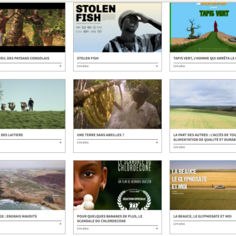Click plus icon on Chlordecone scandal card
236x236 pixels.
point(157,228)
